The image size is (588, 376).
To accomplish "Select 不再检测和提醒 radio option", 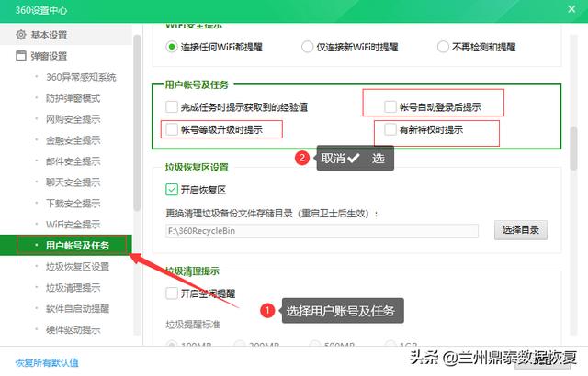I will coord(444,46).
